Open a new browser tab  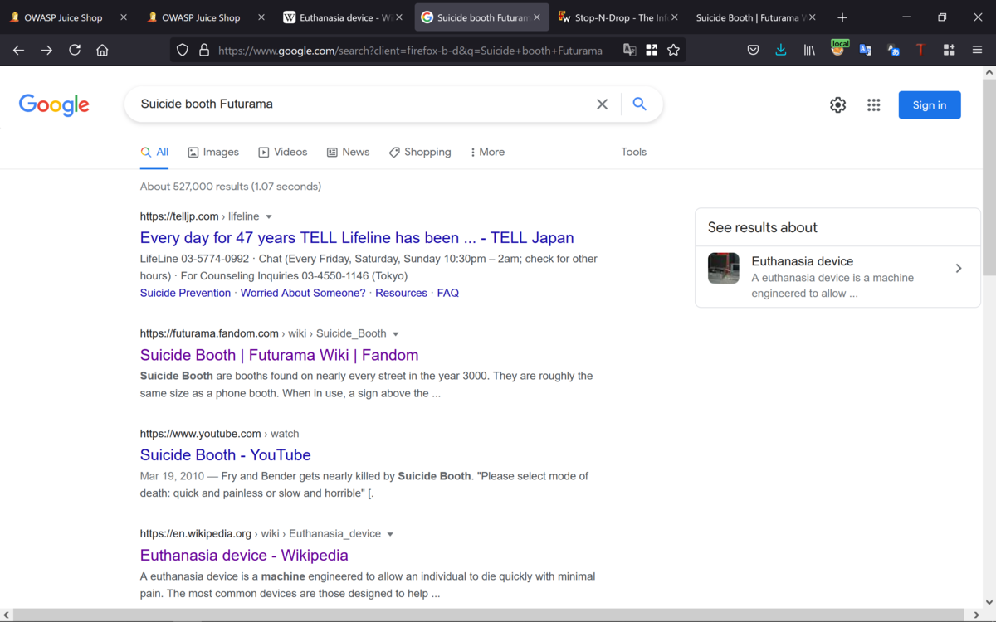[x=842, y=17]
